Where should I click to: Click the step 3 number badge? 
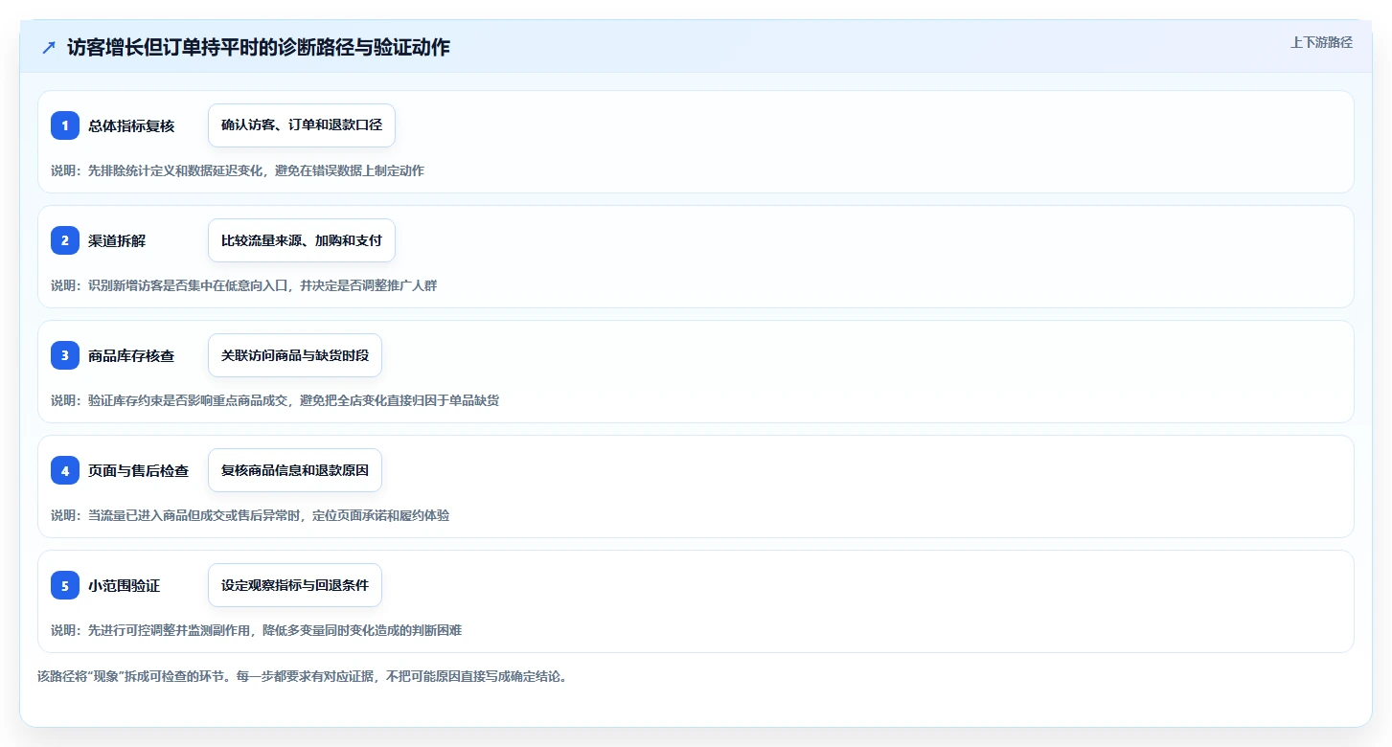pos(65,355)
